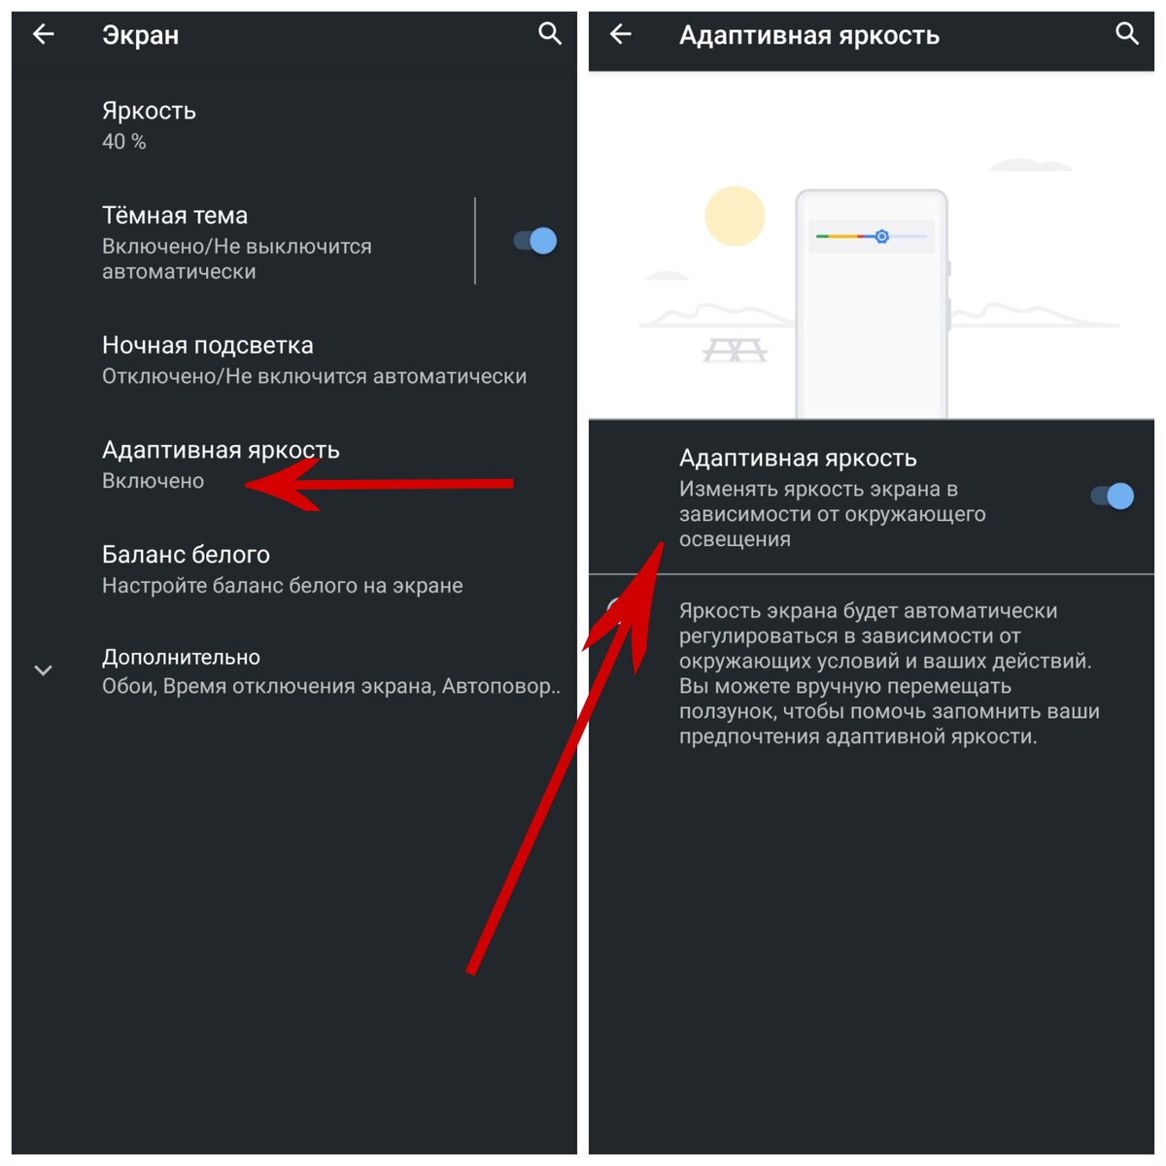This screenshot has height=1166, width=1166.
Task: Click the phone illustration image
Action: click(x=872, y=304)
